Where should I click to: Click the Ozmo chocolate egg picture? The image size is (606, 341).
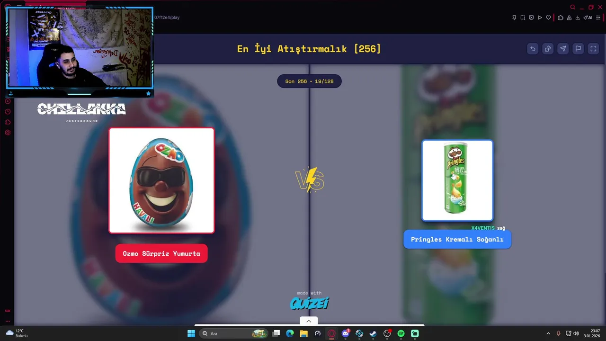click(161, 180)
